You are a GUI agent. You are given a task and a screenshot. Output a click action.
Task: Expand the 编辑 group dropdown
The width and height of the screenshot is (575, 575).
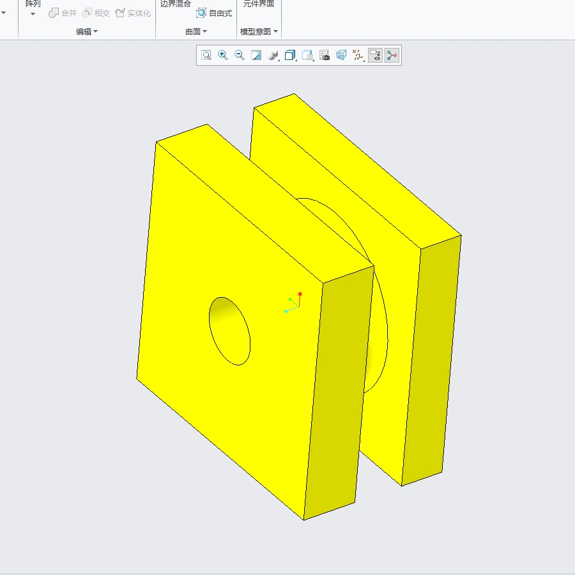tap(87, 31)
